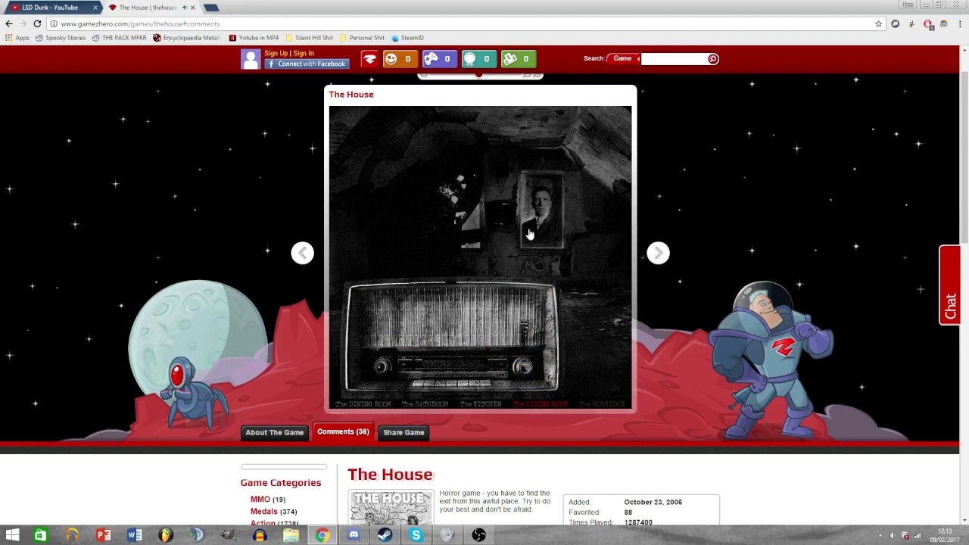Open the Encyclopaedia Metallum bookmark
This screenshot has width=969, height=545.
coord(187,38)
